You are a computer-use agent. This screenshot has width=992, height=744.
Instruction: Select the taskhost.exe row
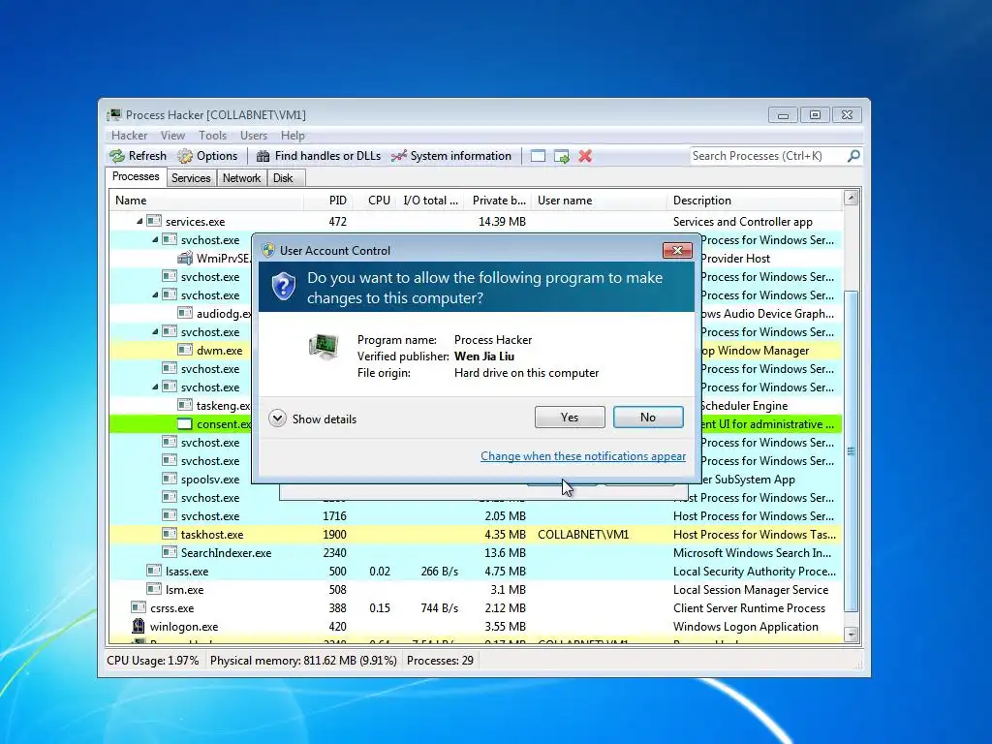(x=476, y=534)
